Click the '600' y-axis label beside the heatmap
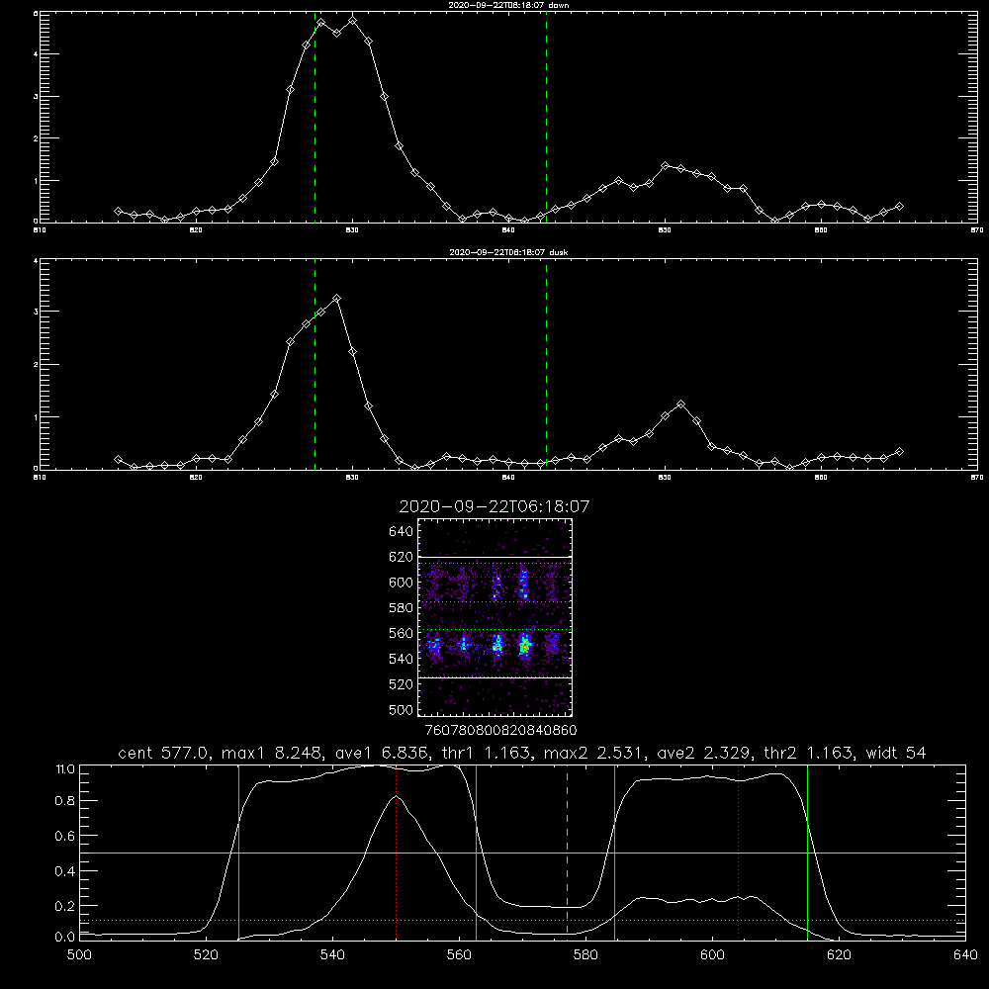Viewport: 989px width, 989px height. pos(402,583)
